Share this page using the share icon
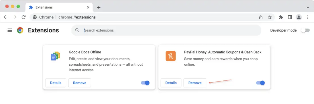The height and width of the screenshot is (104, 314). point(261,17)
